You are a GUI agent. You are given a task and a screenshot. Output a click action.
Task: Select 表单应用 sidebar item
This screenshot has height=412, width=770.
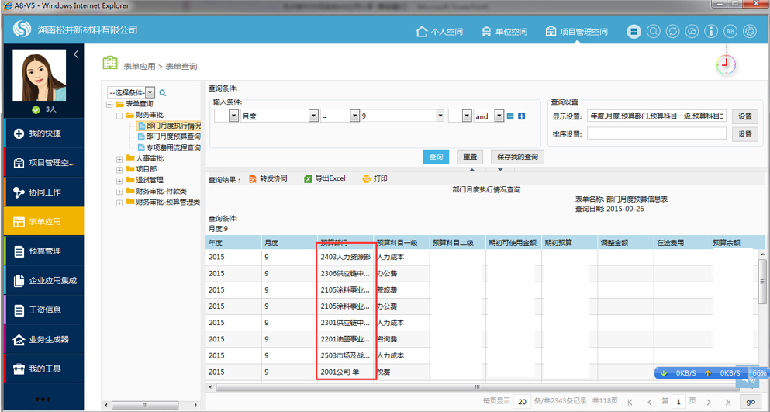tap(44, 221)
